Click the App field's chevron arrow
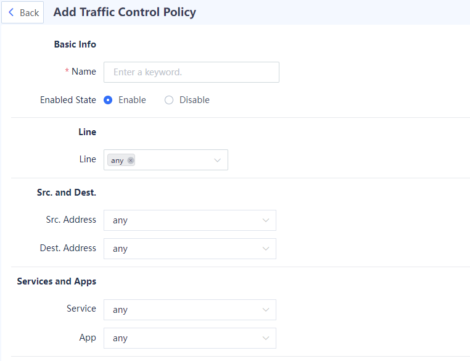Viewport: 470px width, 361px height. point(266,338)
